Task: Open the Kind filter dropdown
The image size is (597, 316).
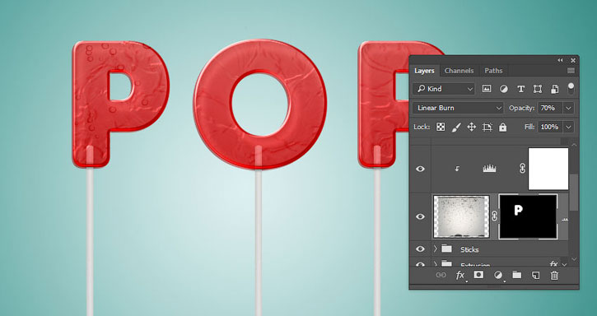Action: (444, 89)
